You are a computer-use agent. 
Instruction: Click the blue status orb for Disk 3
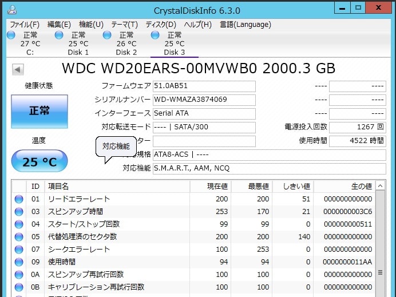point(155,35)
